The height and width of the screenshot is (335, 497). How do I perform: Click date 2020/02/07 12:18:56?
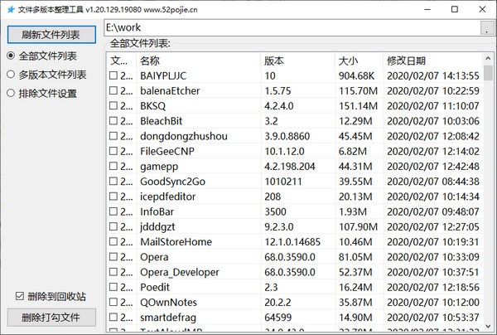pyautogui.click(x=433, y=288)
